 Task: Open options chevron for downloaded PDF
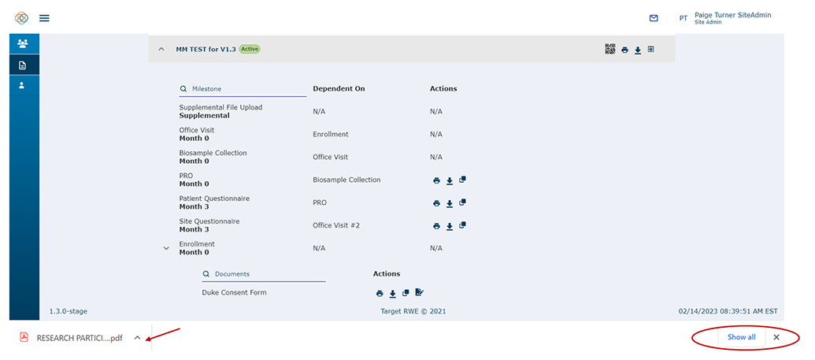(x=137, y=338)
